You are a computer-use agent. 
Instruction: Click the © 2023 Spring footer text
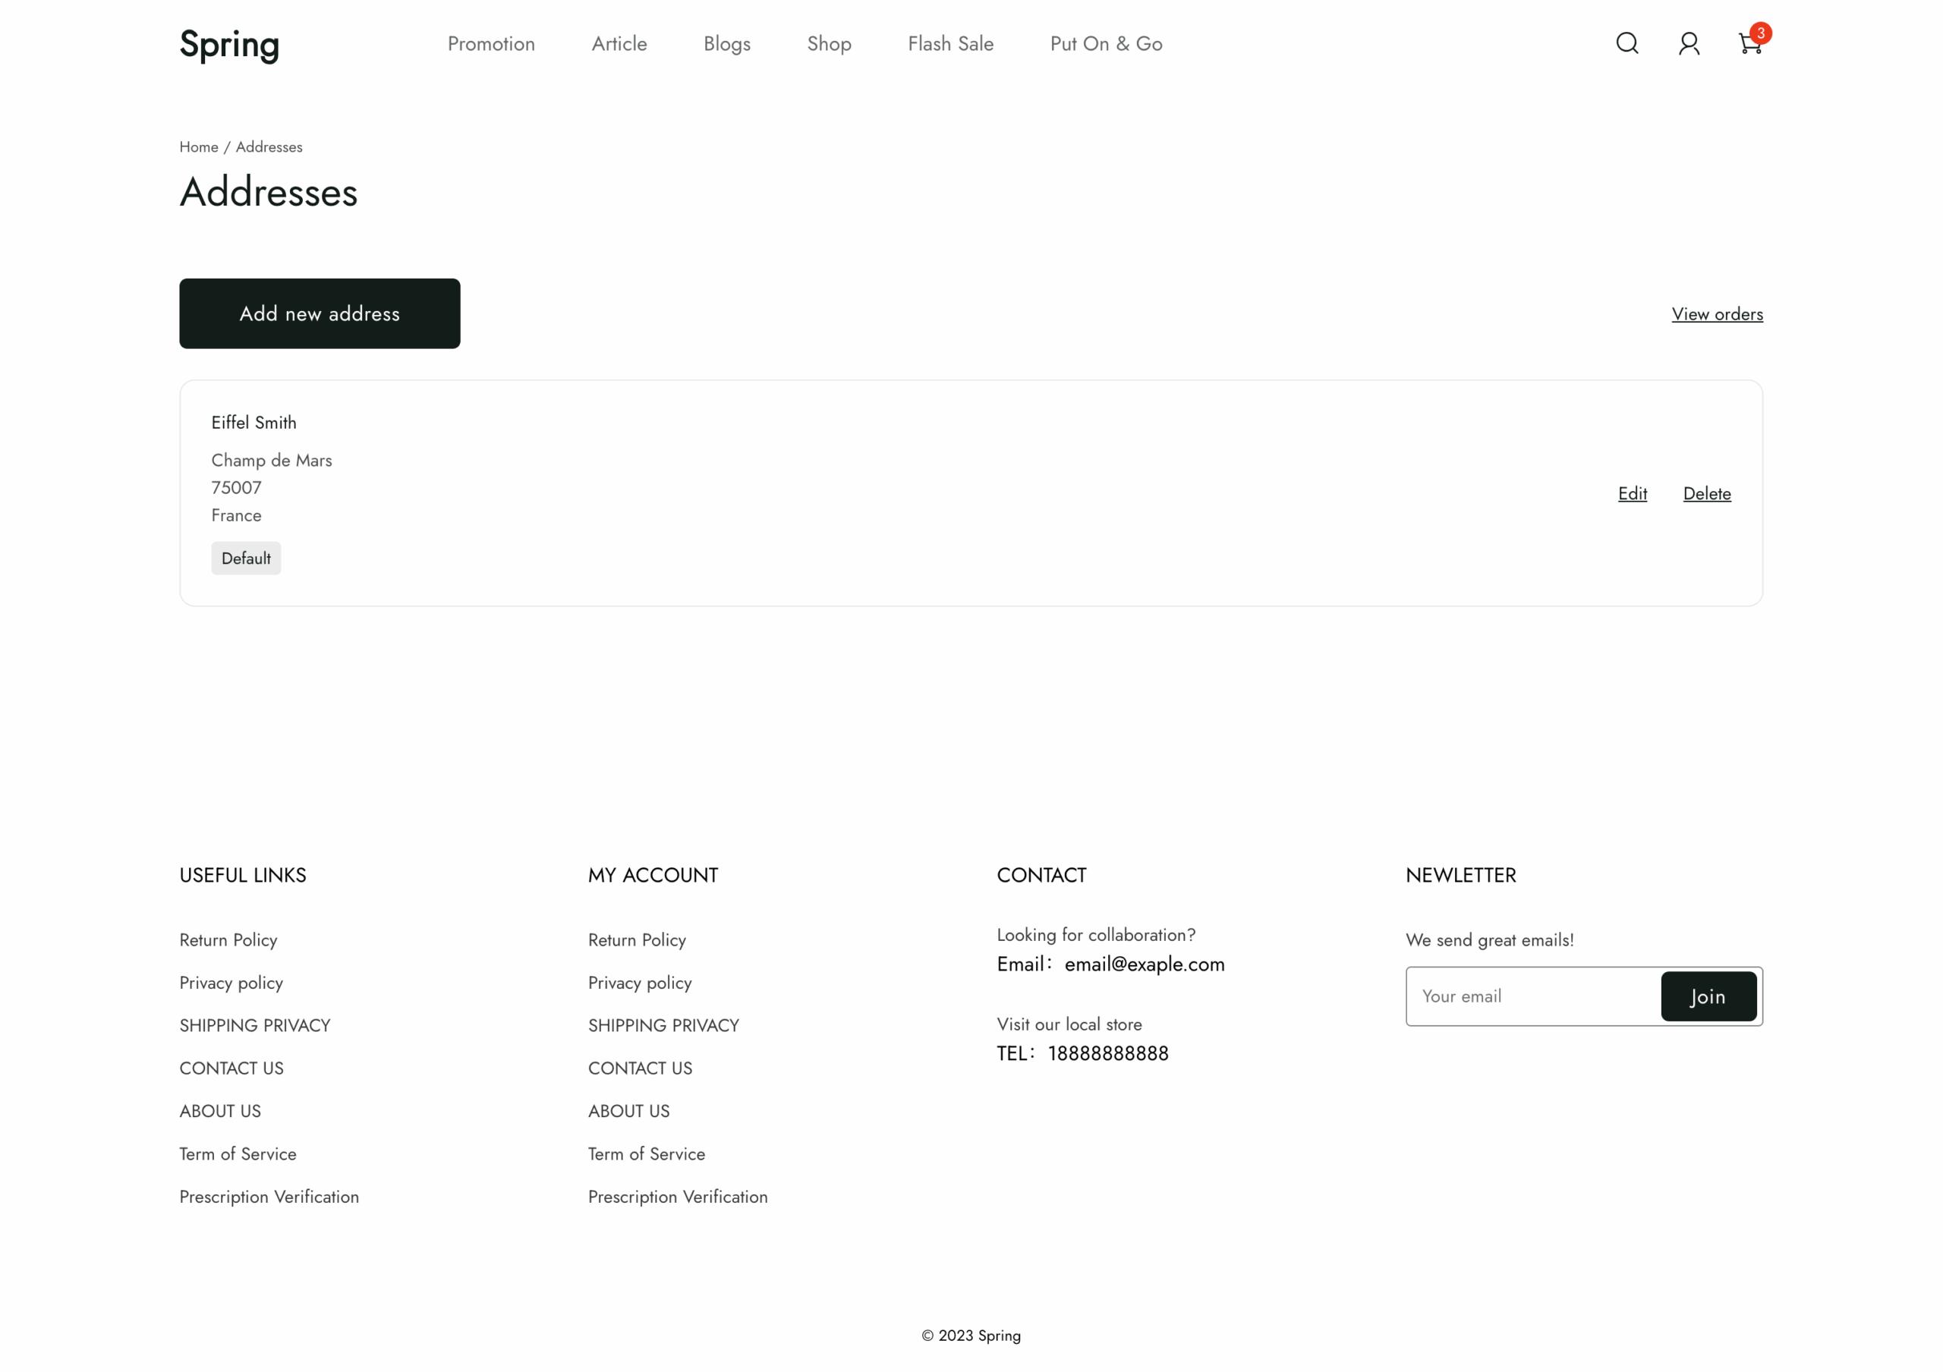(x=971, y=1336)
